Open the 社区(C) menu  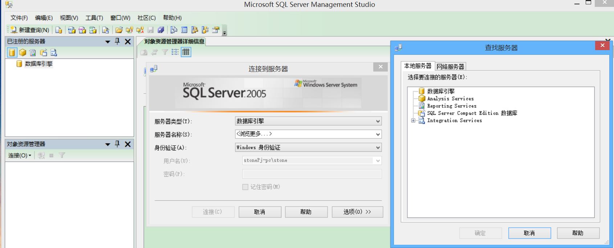tap(146, 18)
